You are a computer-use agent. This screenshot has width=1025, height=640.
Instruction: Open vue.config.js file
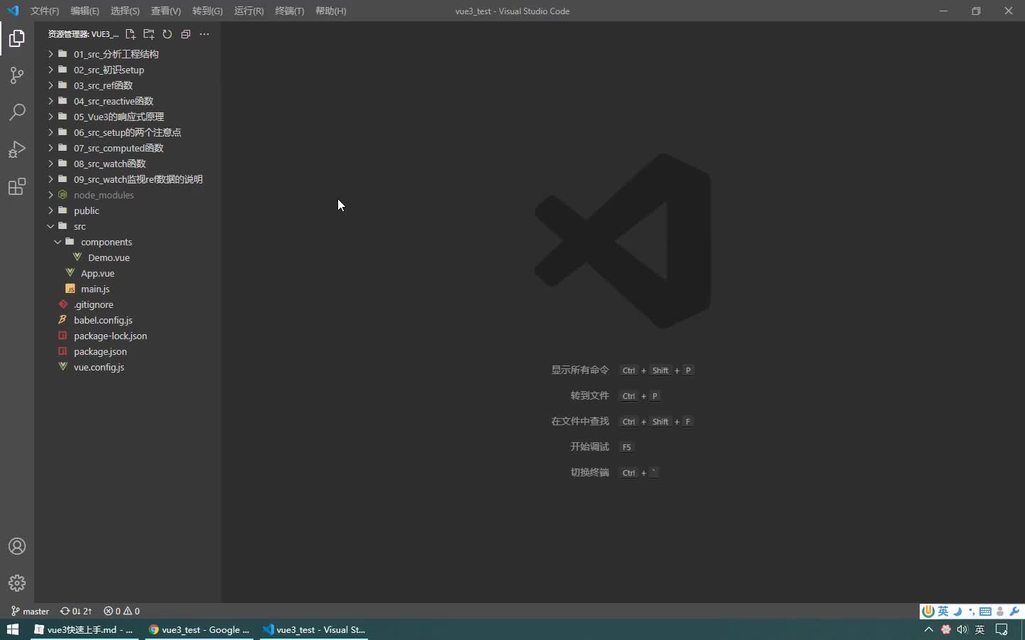(99, 367)
